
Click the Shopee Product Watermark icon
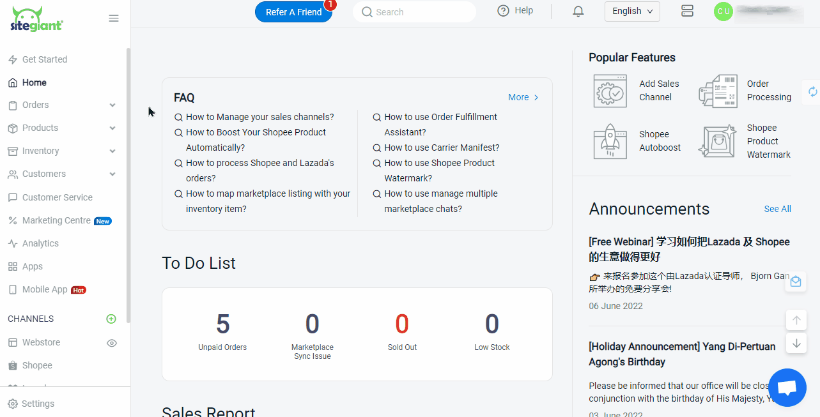[717, 141]
